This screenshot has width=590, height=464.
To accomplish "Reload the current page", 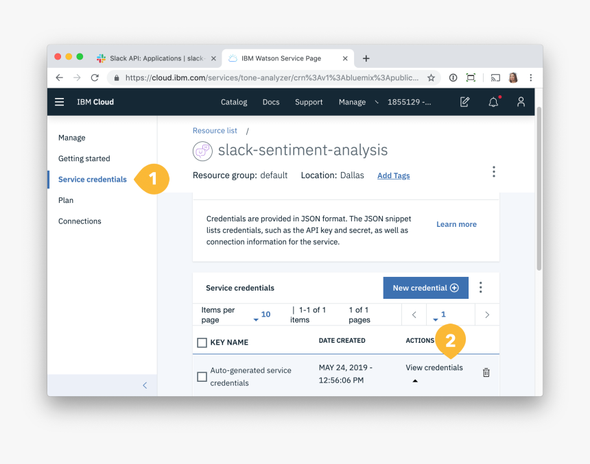I will click(95, 78).
